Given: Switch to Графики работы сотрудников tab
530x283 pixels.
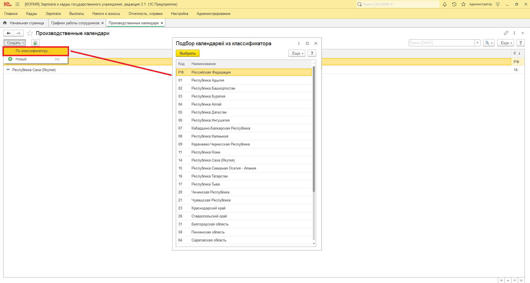Looking at the screenshot, I should click(x=75, y=23).
